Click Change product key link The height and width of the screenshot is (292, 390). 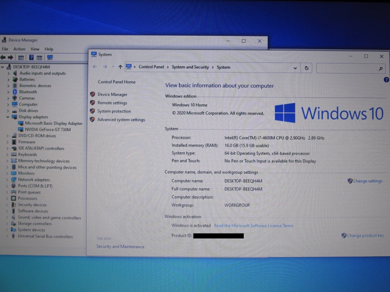click(365, 235)
